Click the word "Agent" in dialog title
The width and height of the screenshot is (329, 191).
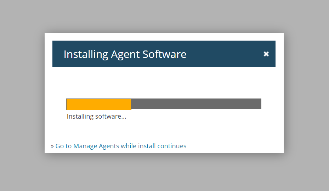(x=125, y=55)
